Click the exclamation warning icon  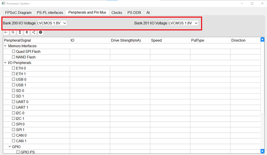click(x=40, y=32)
